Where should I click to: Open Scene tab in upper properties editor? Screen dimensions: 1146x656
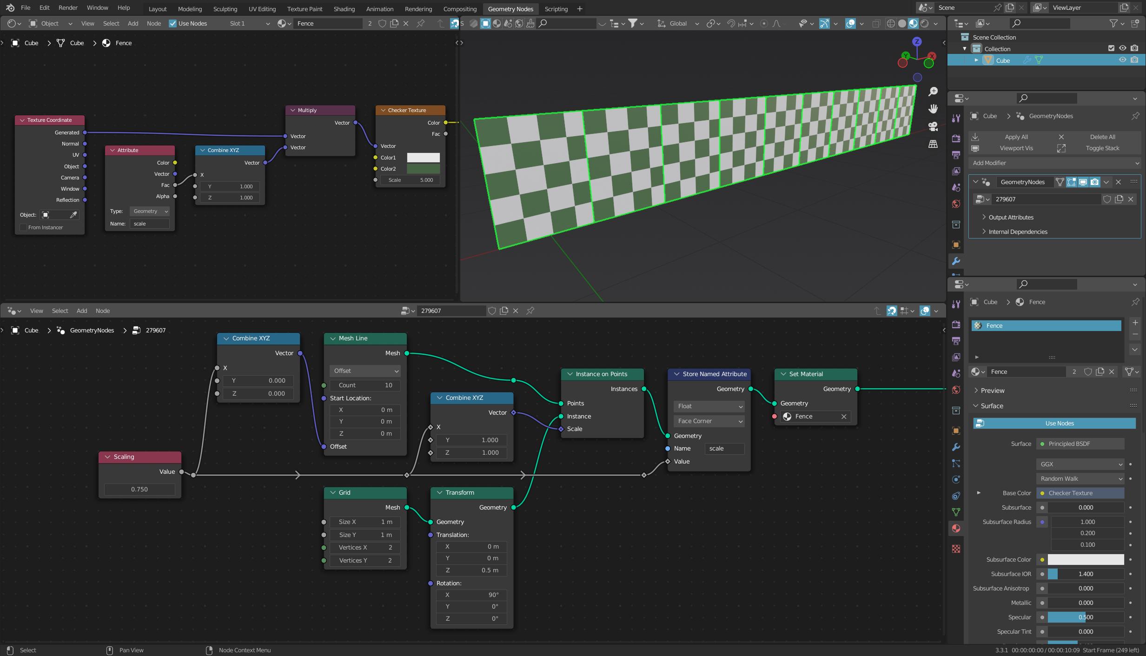[x=956, y=187]
